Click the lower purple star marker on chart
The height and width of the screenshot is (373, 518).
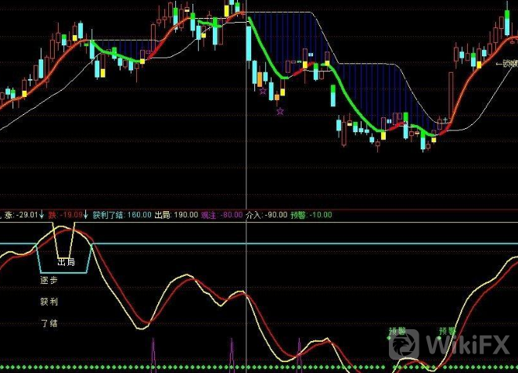click(x=279, y=112)
